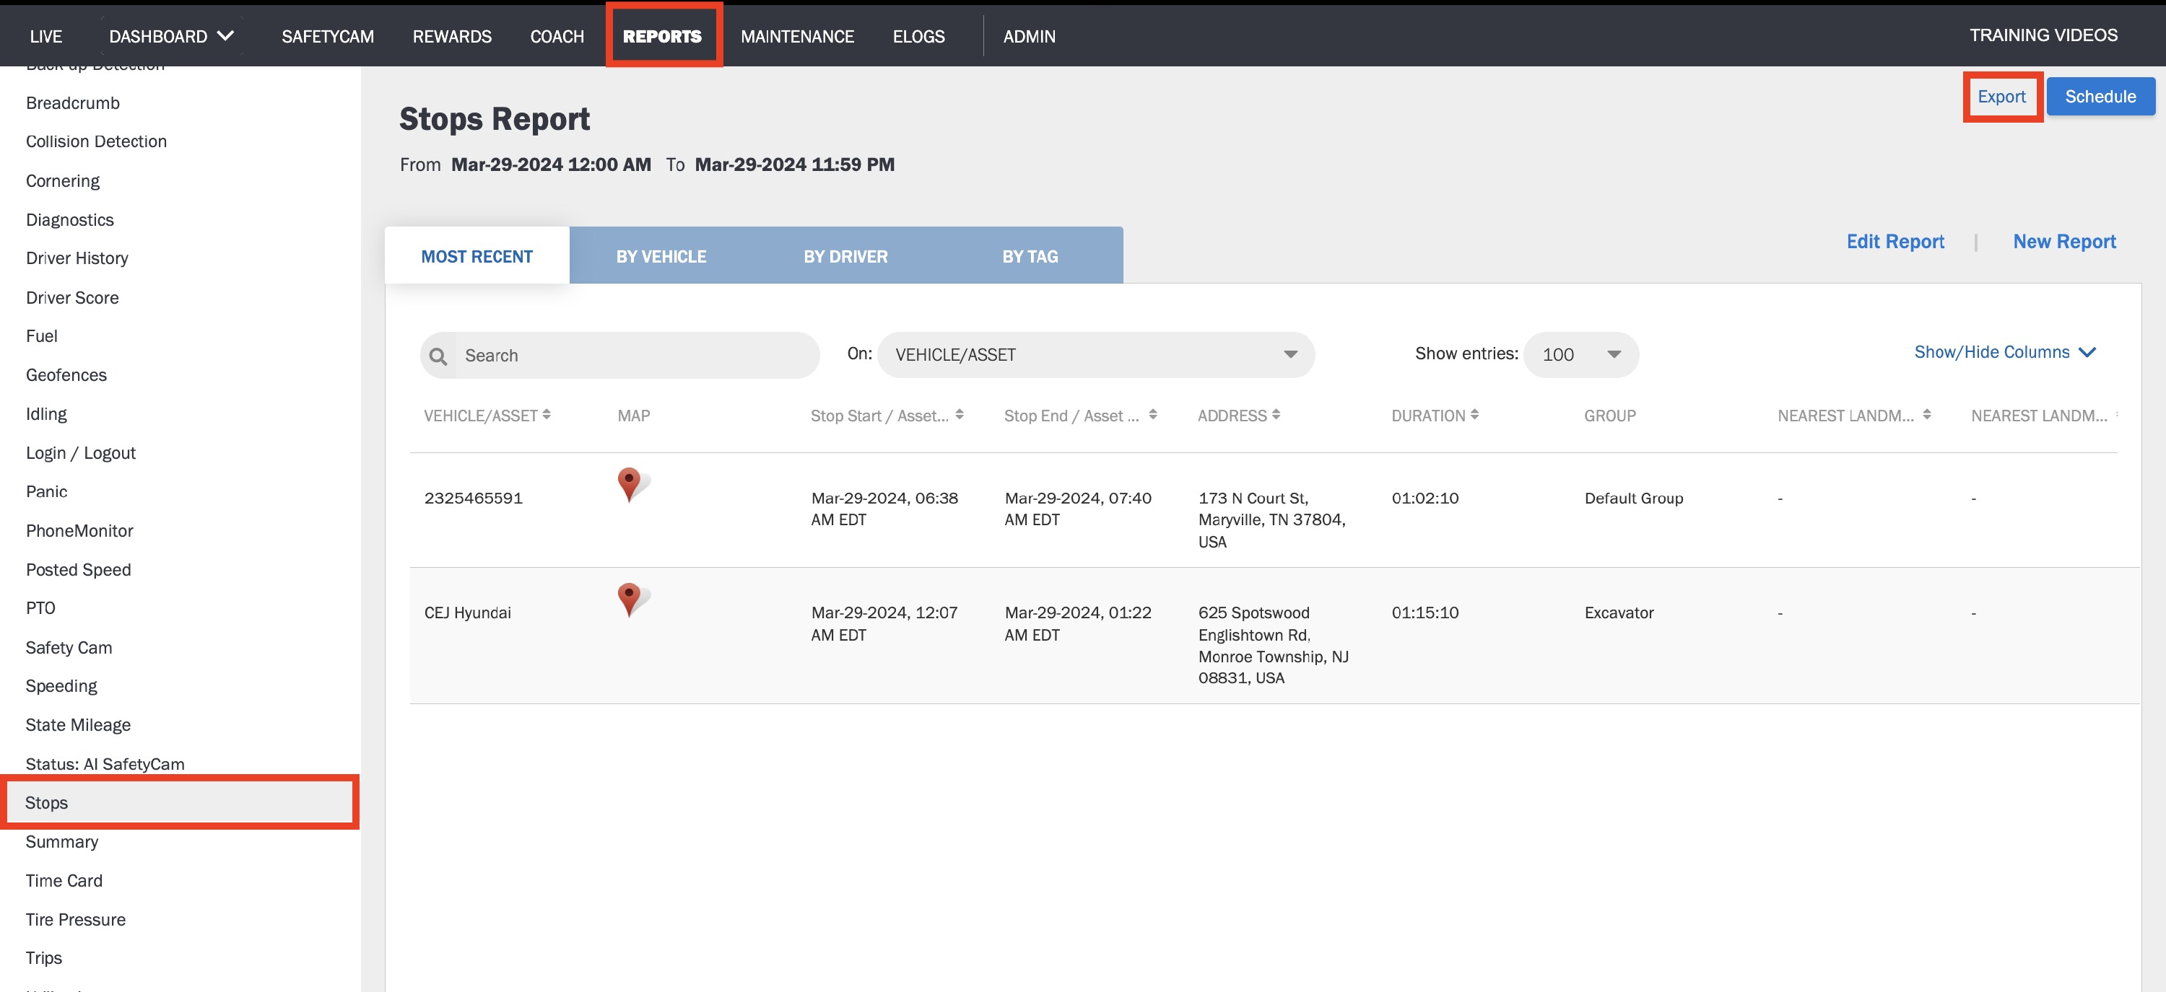
Task: Sort by Stop Start column arrows
Action: click(960, 415)
